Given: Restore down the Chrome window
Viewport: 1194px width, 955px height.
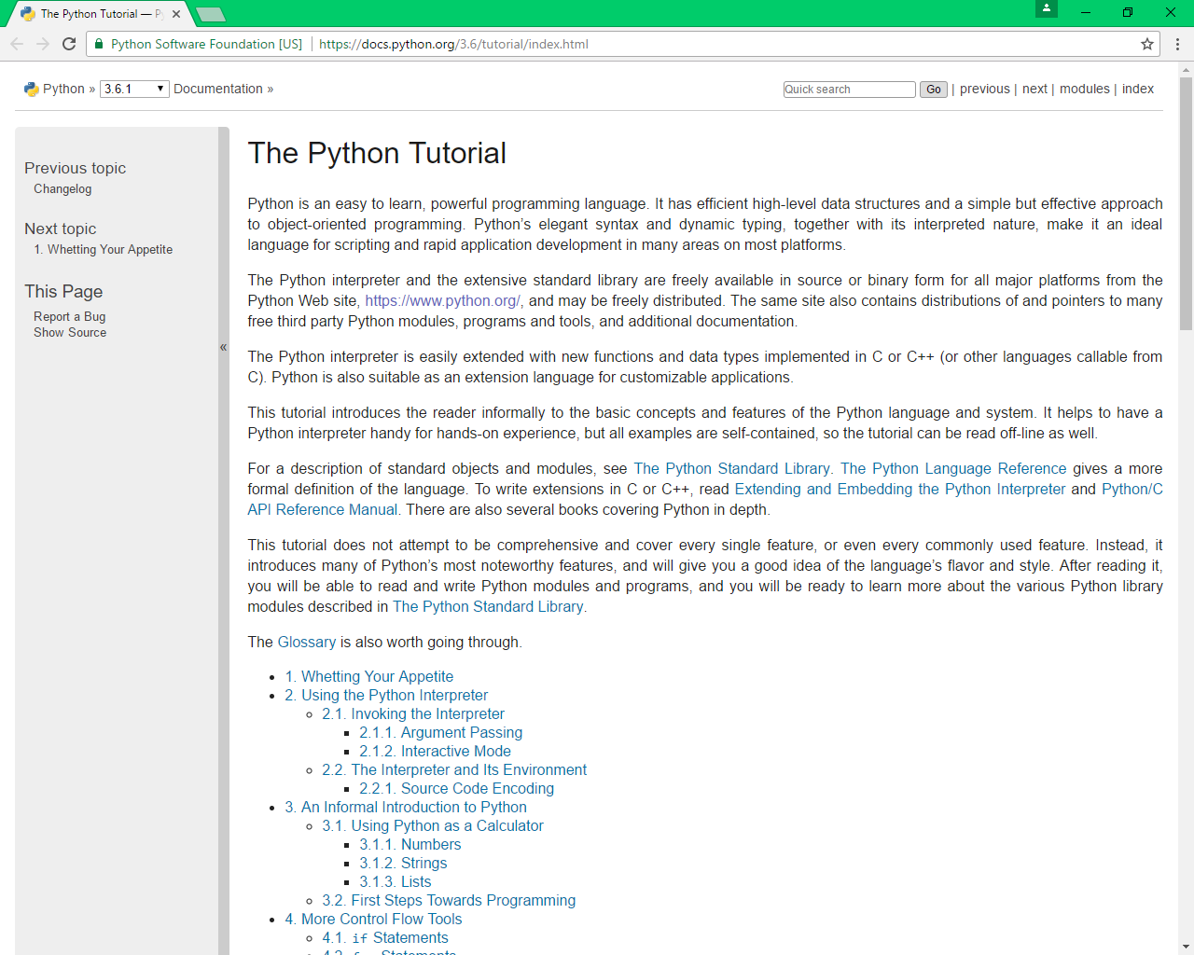Looking at the screenshot, I should [x=1128, y=12].
